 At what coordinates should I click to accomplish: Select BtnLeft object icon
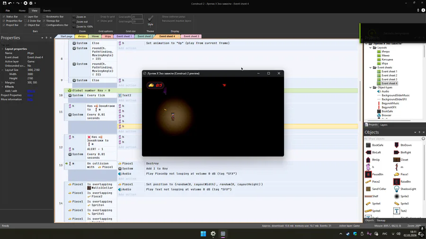368,152
